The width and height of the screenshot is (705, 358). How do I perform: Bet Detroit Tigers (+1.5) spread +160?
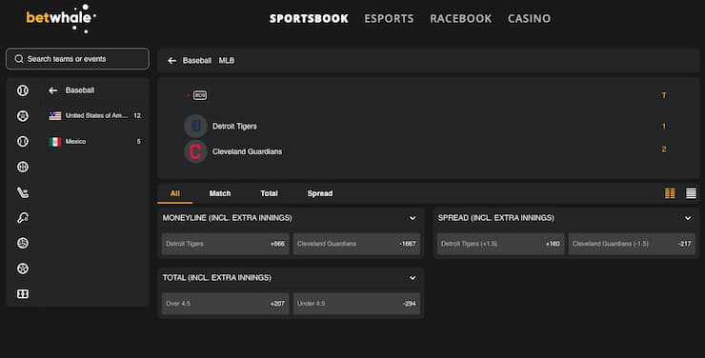(x=500, y=244)
